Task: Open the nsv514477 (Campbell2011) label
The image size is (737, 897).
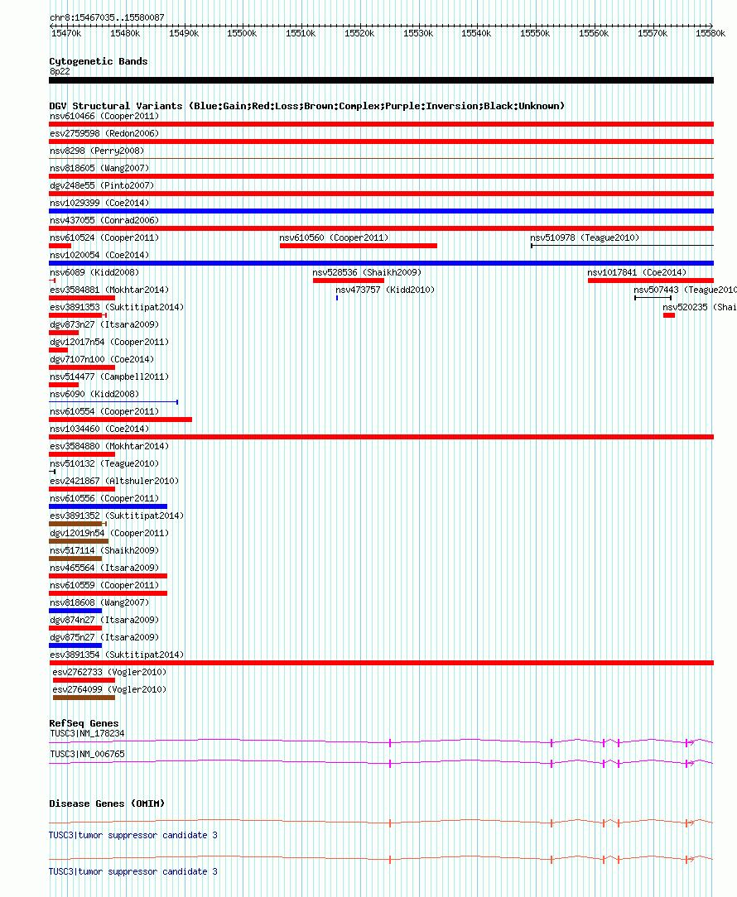Action: pos(109,377)
